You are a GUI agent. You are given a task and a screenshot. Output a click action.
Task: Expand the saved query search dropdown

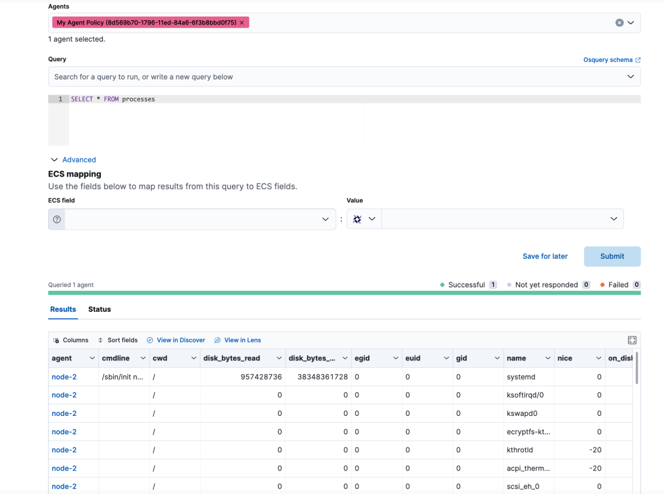tap(630, 77)
